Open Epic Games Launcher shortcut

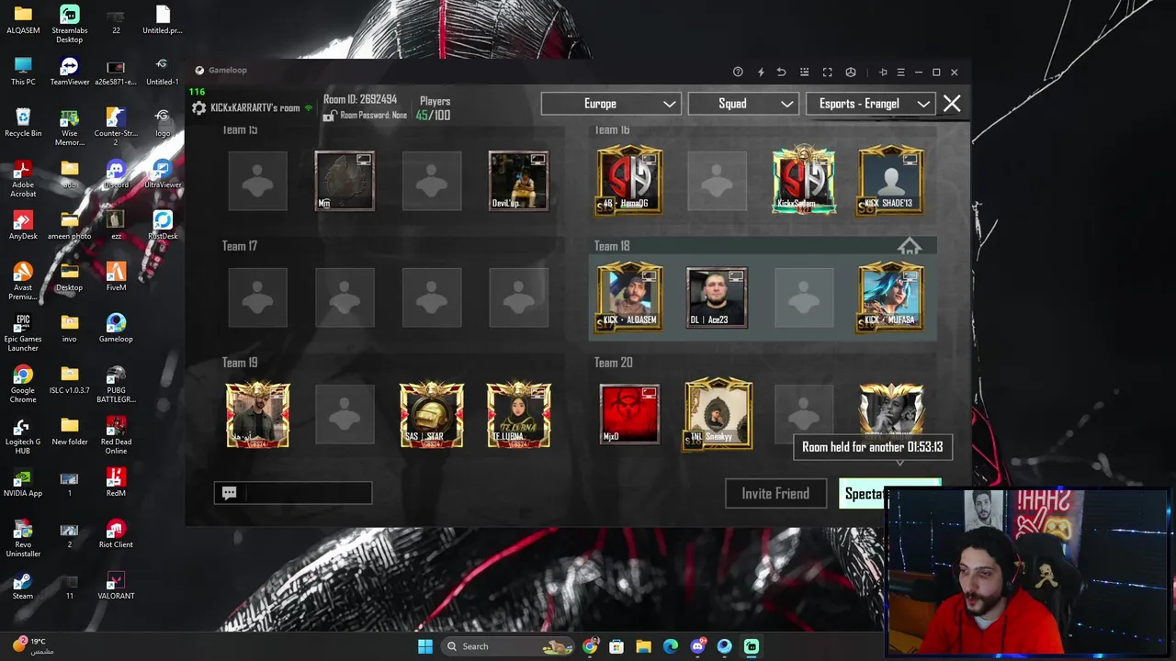point(23,332)
